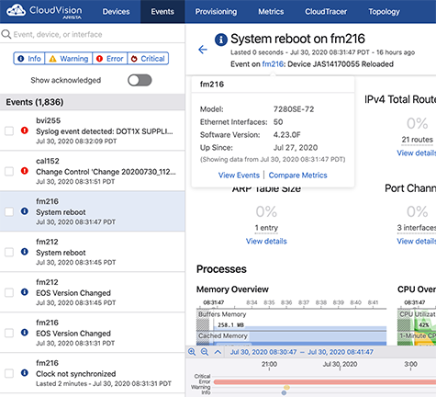Open the Topology tab
This screenshot has height=397, width=436.
click(384, 12)
